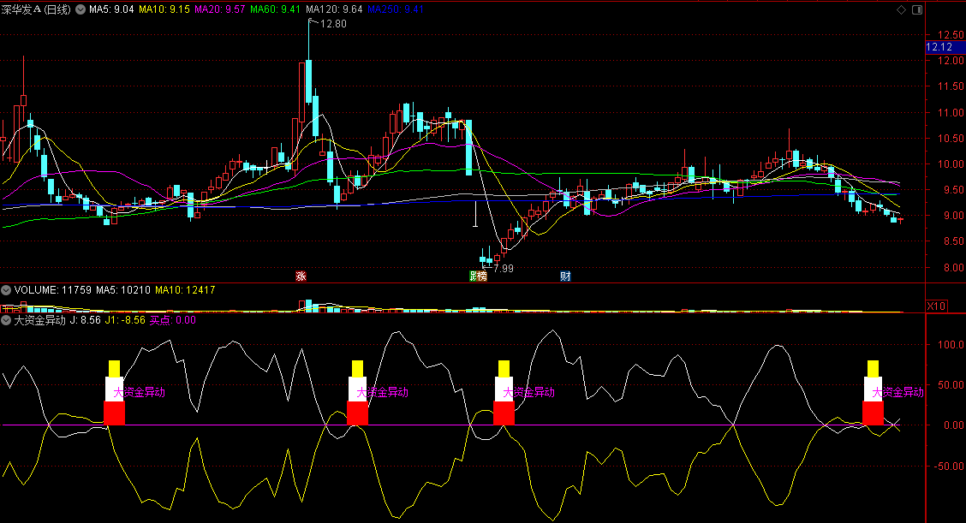The width and height of the screenshot is (966, 523).
Task: Click the 11.00 price axis label
Action: [950, 113]
